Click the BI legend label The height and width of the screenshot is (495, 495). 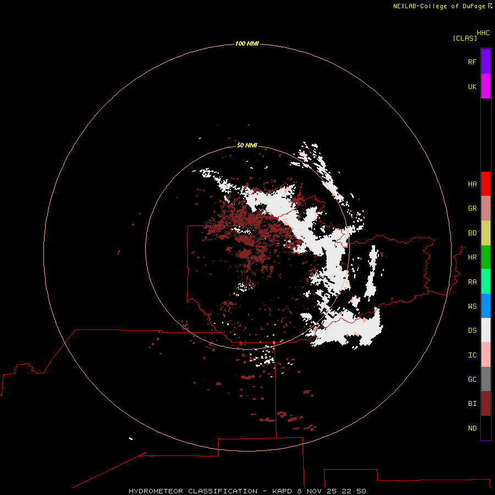pos(472,404)
